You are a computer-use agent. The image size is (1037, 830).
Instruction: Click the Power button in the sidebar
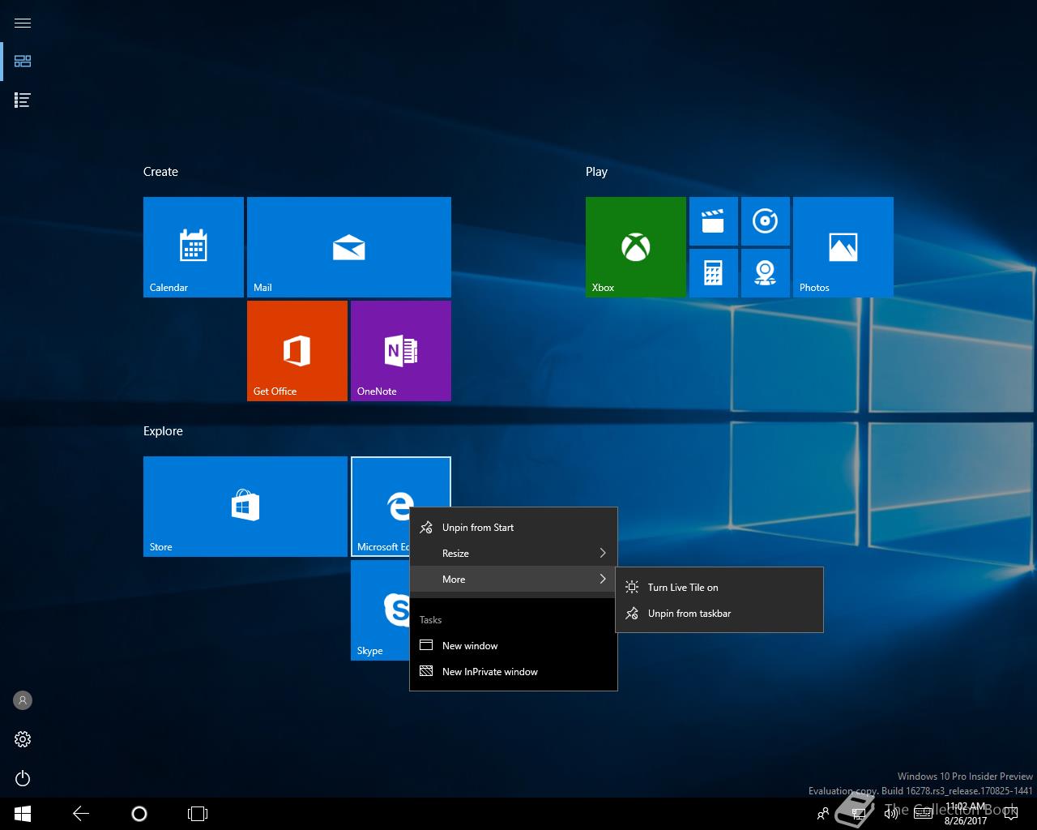23,778
